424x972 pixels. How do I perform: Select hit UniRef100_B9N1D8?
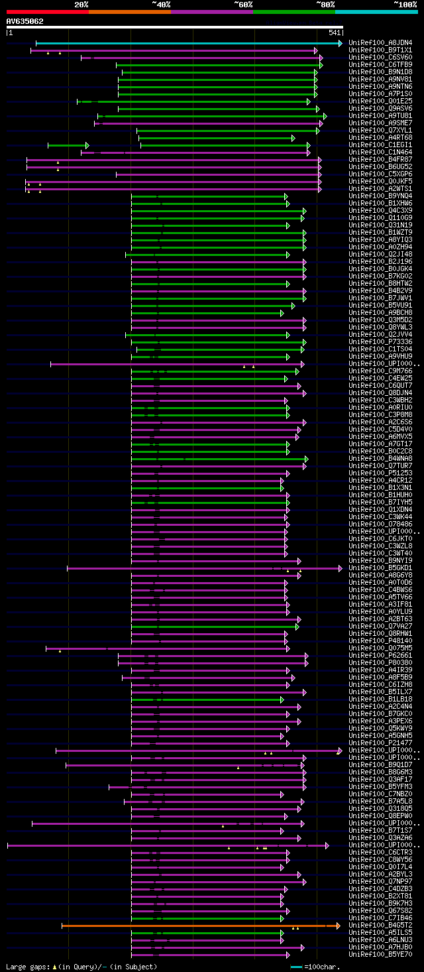(x=380, y=72)
